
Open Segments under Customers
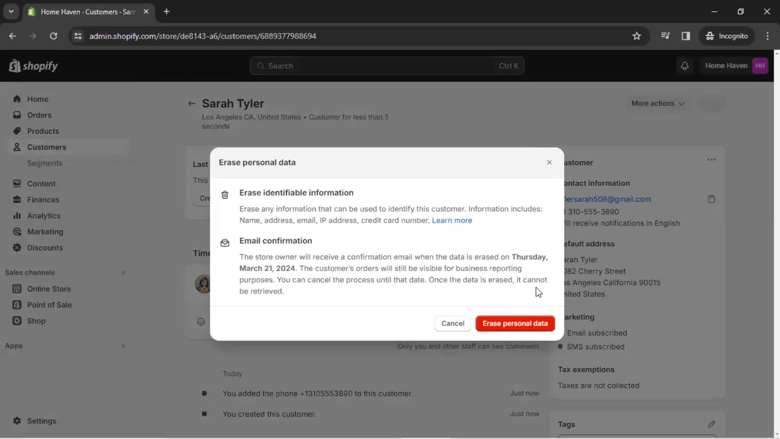[x=45, y=163]
